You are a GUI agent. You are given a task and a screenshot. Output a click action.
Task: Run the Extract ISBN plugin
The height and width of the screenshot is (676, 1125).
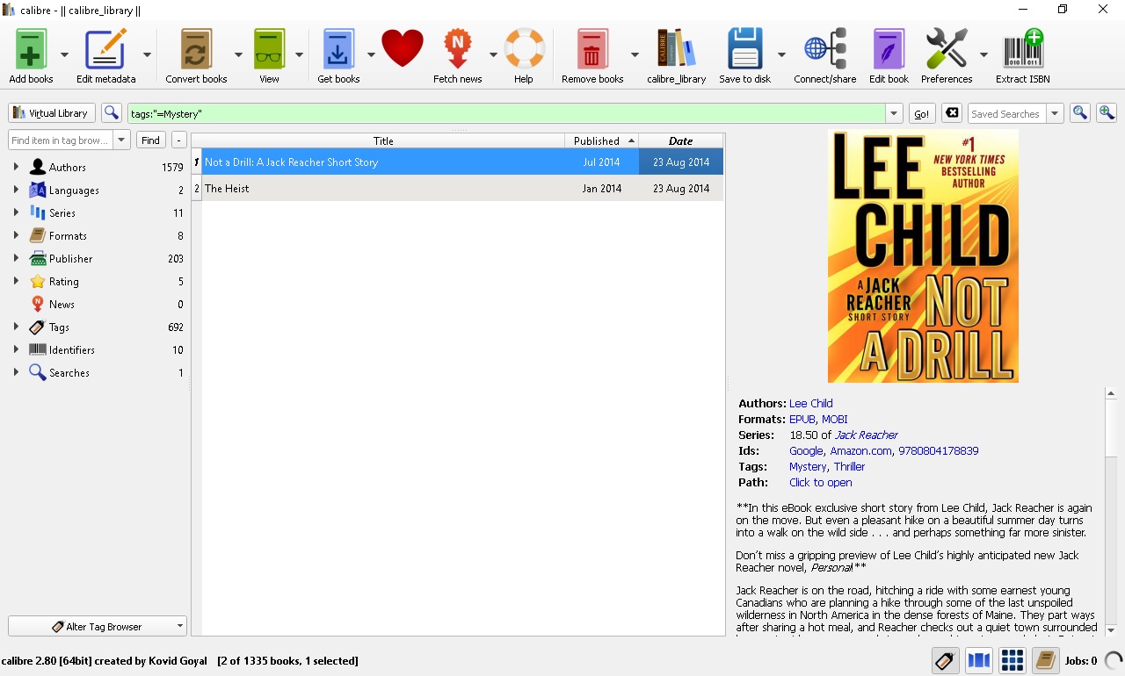[x=1022, y=49]
